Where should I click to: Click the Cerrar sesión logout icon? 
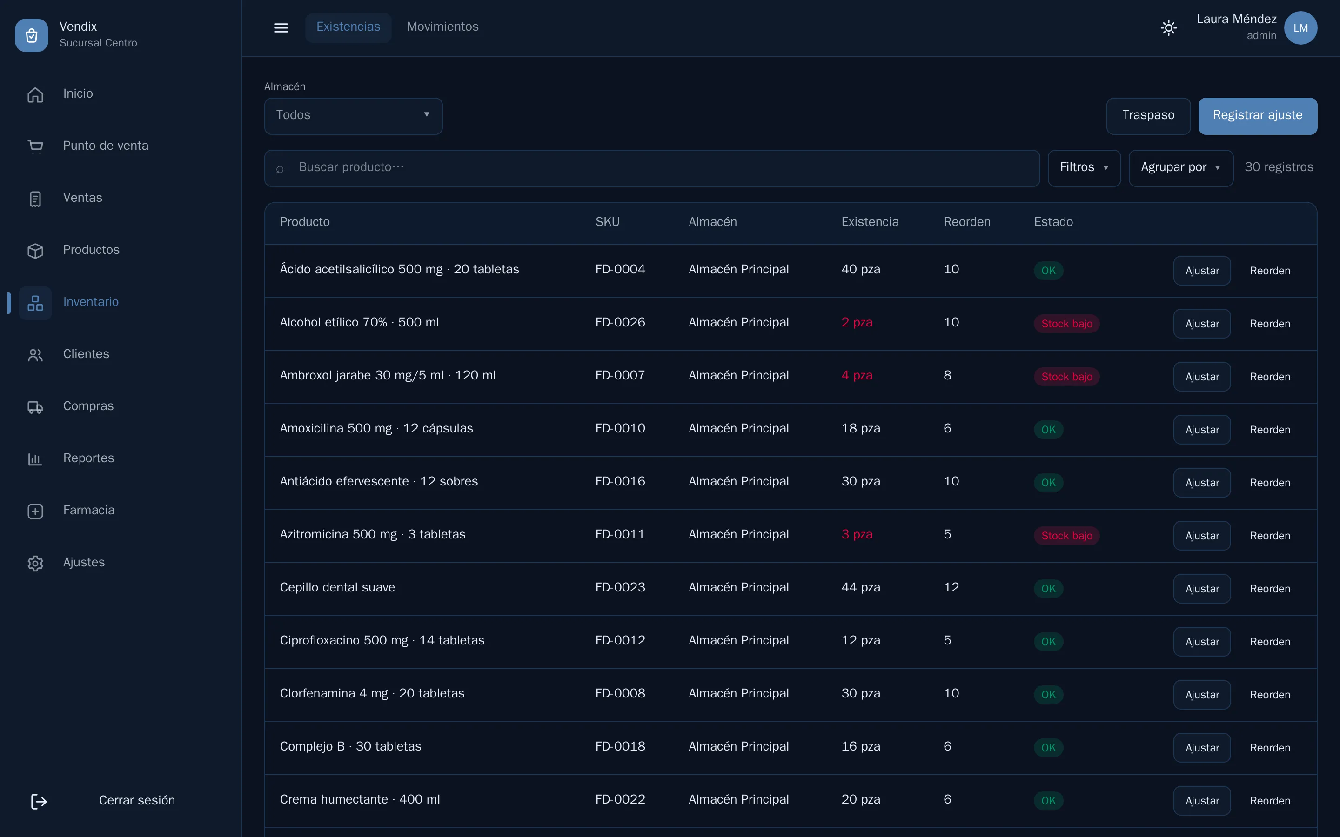pyautogui.click(x=39, y=801)
